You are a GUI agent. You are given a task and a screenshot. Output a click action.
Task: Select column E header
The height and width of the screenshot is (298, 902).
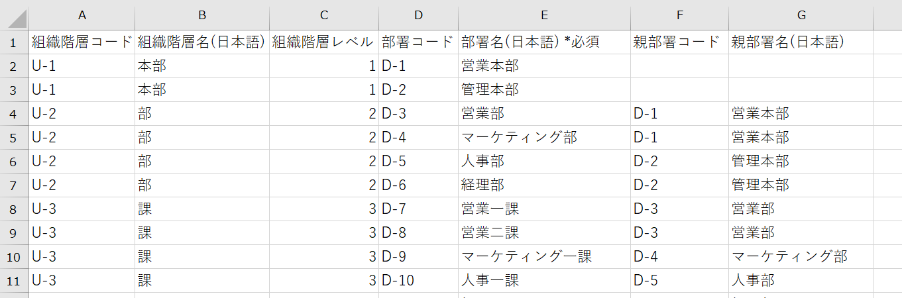click(544, 15)
